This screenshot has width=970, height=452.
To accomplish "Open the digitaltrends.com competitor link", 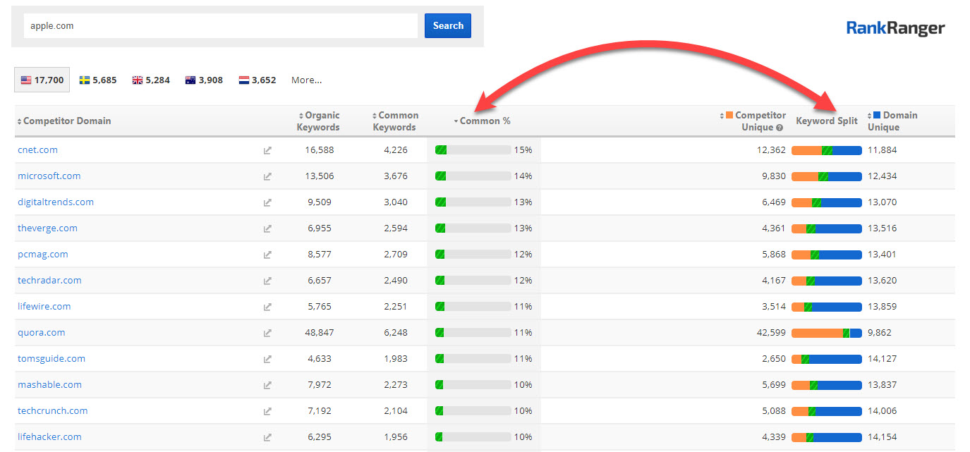I will (x=56, y=202).
